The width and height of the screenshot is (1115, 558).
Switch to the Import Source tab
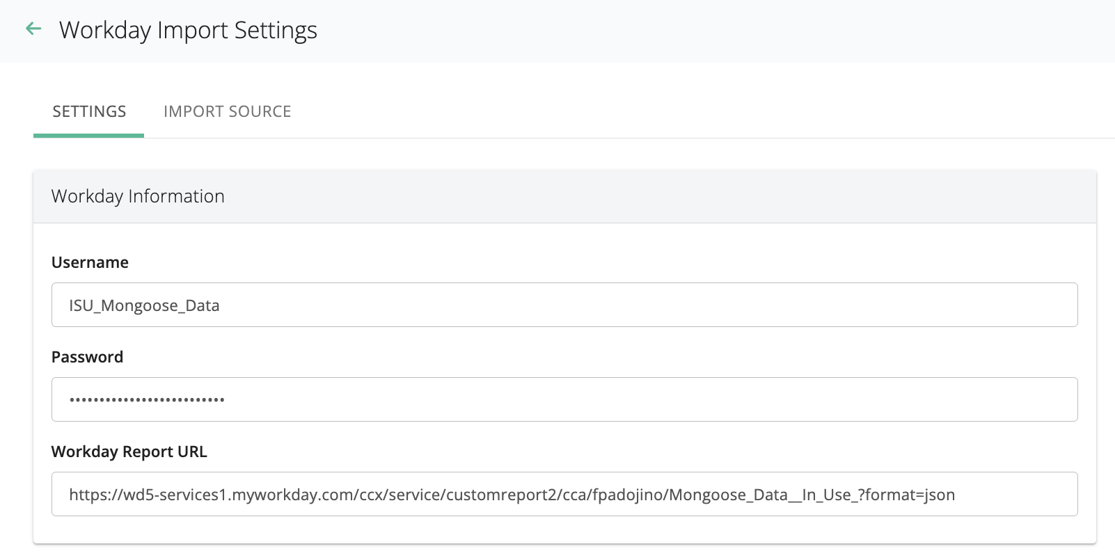point(227,111)
